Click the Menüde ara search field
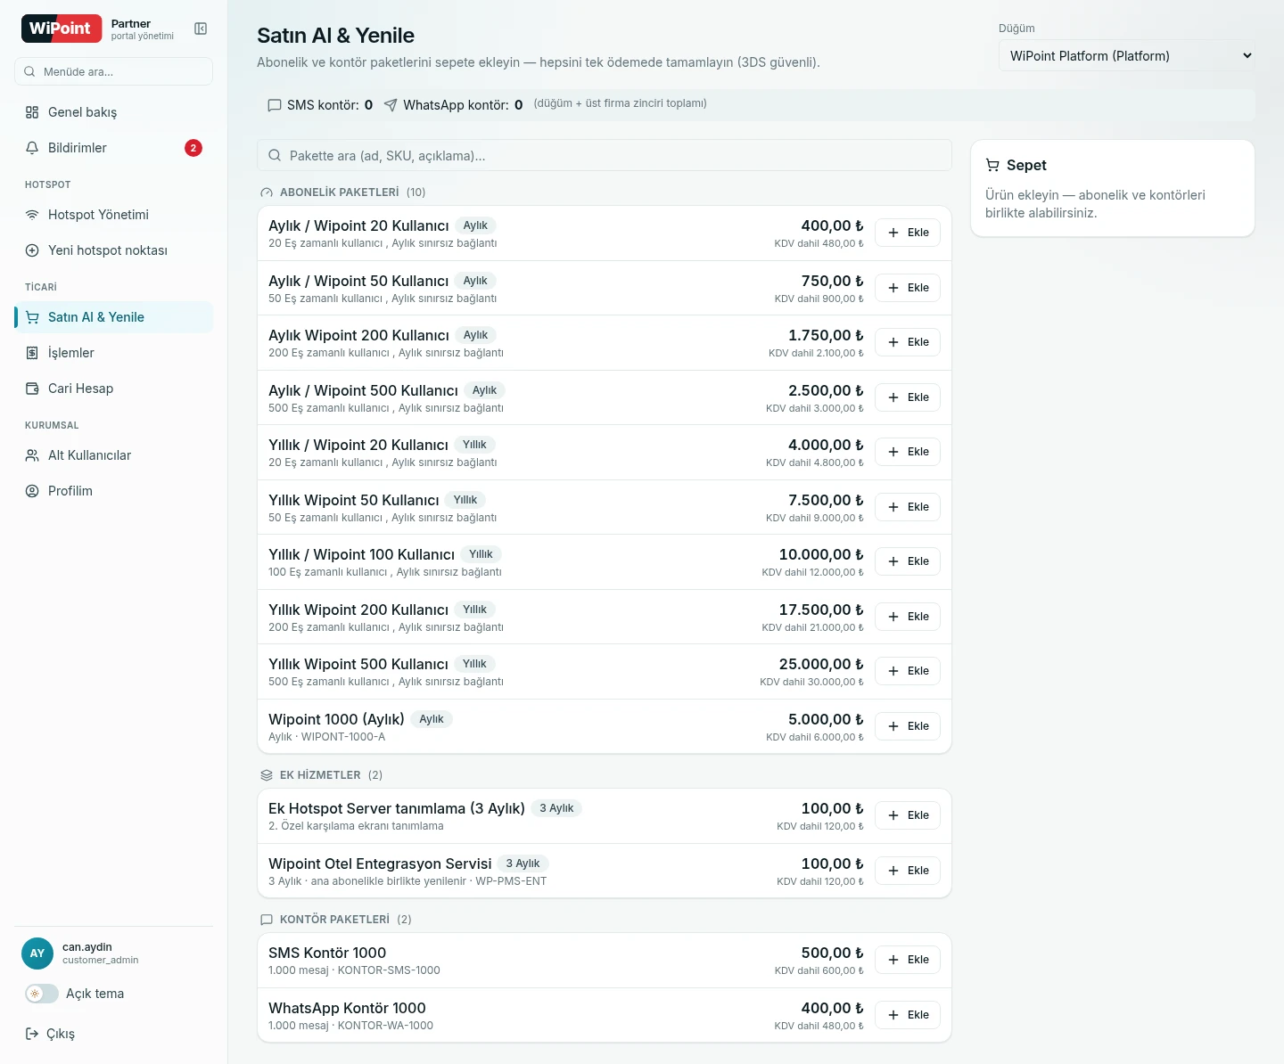This screenshot has width=1284, height=1064. pos(114,71)
